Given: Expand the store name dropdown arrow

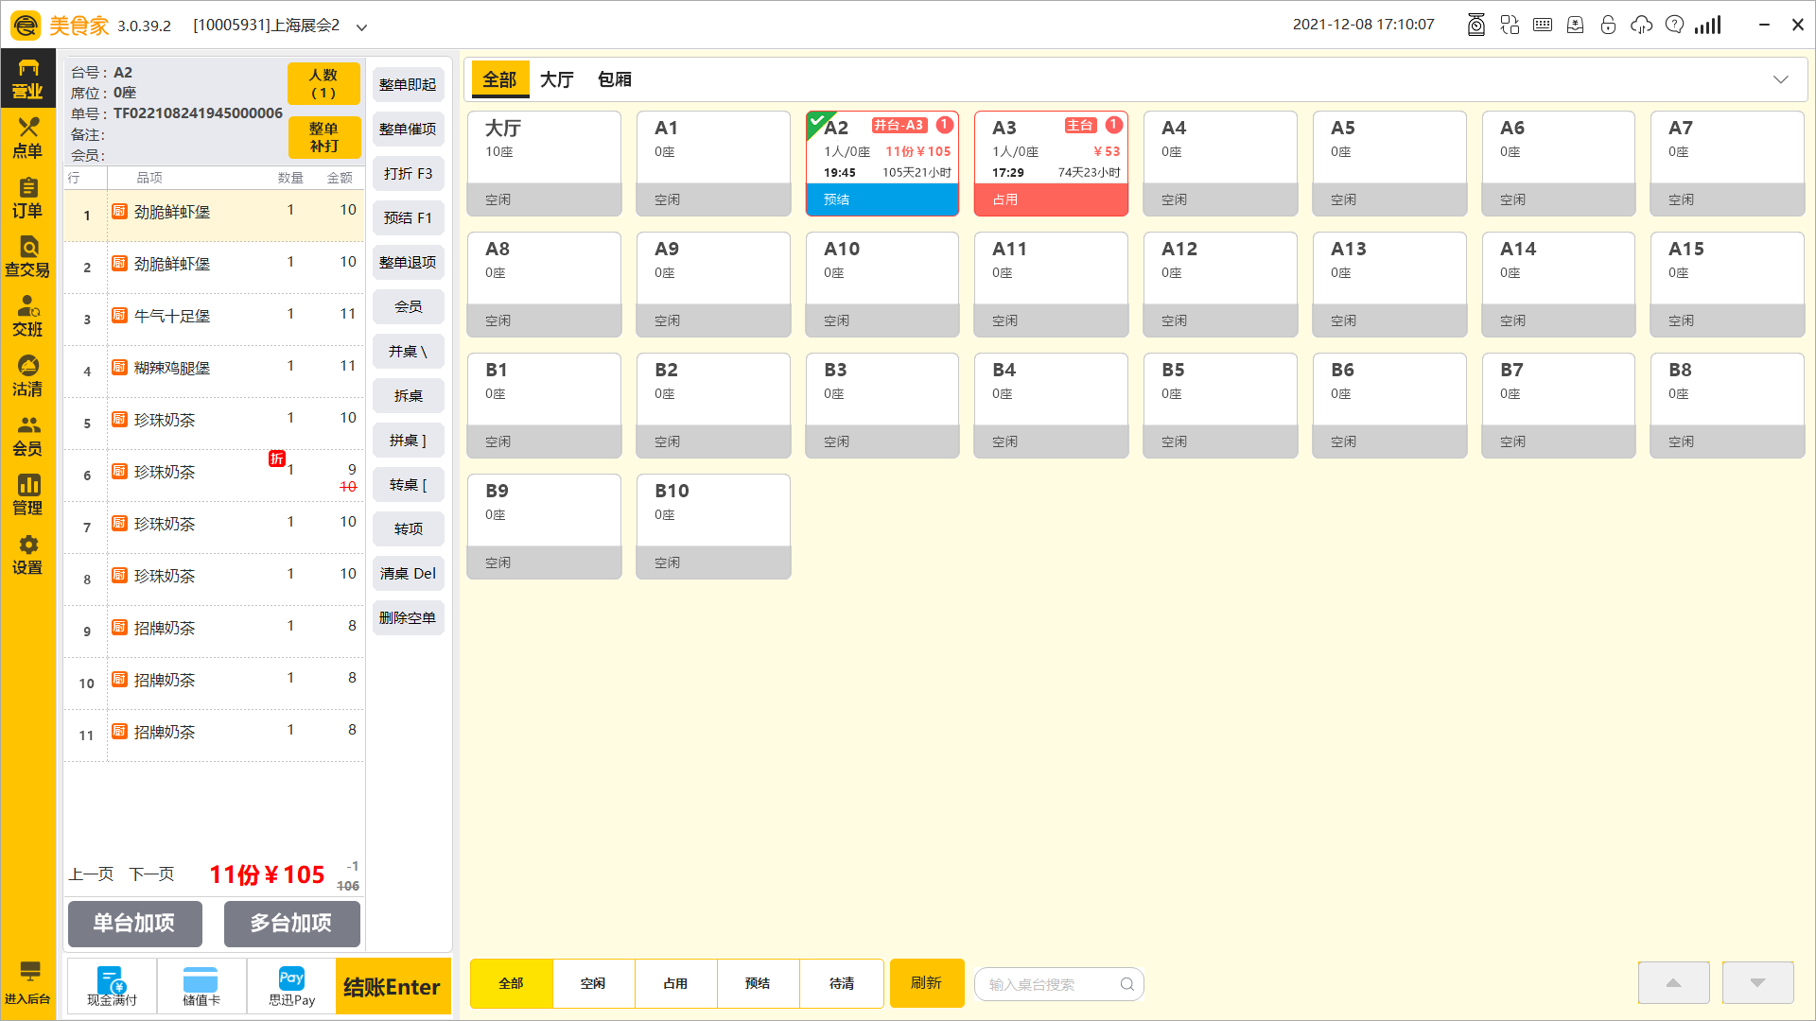Looking at the screenshot, I should [361, 27].
